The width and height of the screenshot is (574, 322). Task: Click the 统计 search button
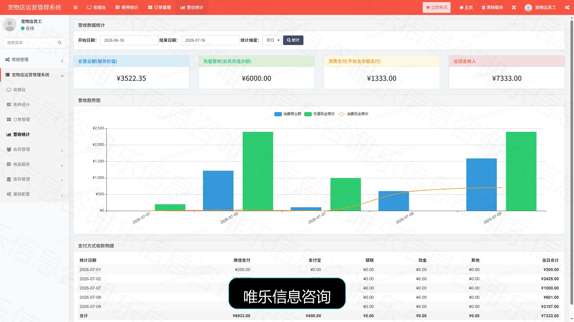[293, 40]
